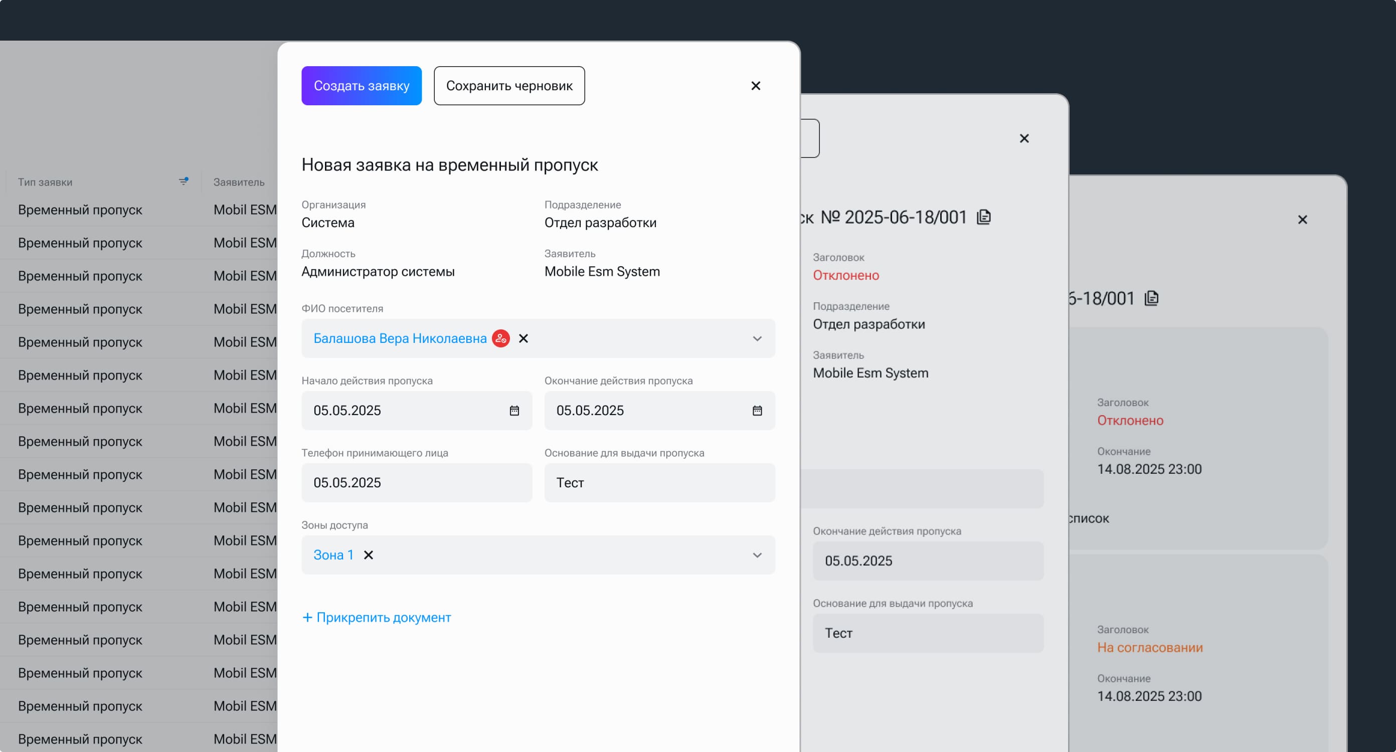Close the rightmost background panel
This screenshot has height=752, width=1396.
(1303, 220)
